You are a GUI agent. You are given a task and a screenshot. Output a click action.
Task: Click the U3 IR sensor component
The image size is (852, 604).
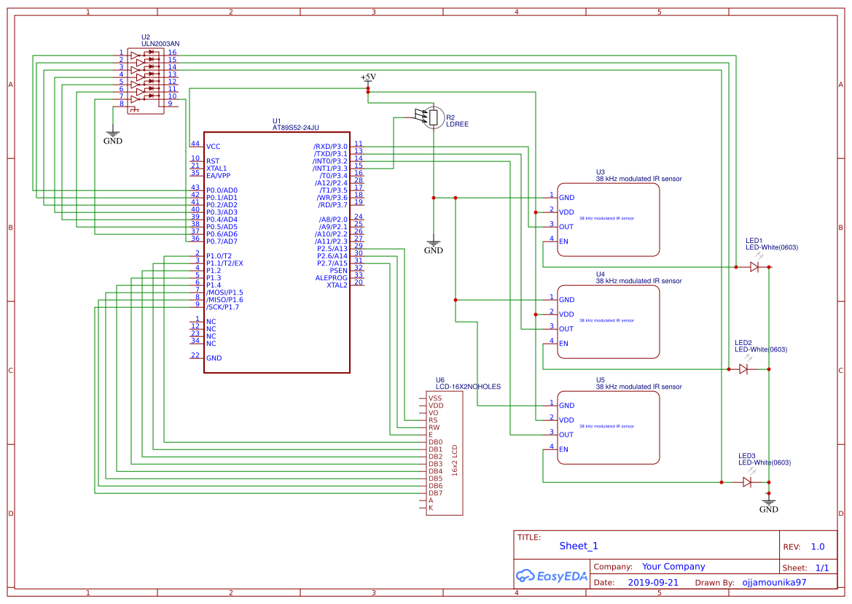coord(609,220)
